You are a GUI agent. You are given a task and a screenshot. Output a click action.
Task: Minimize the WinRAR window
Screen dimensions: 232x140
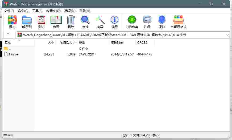(200, 4)
